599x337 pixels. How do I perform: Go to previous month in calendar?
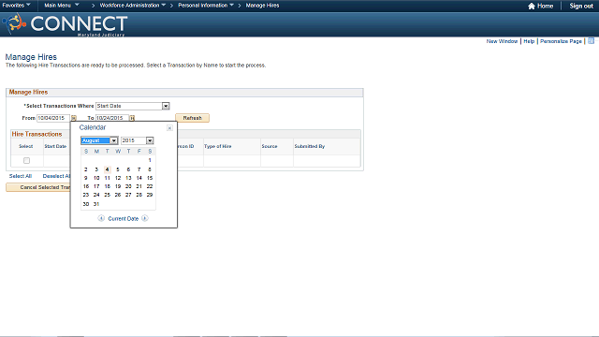[101, 218]
